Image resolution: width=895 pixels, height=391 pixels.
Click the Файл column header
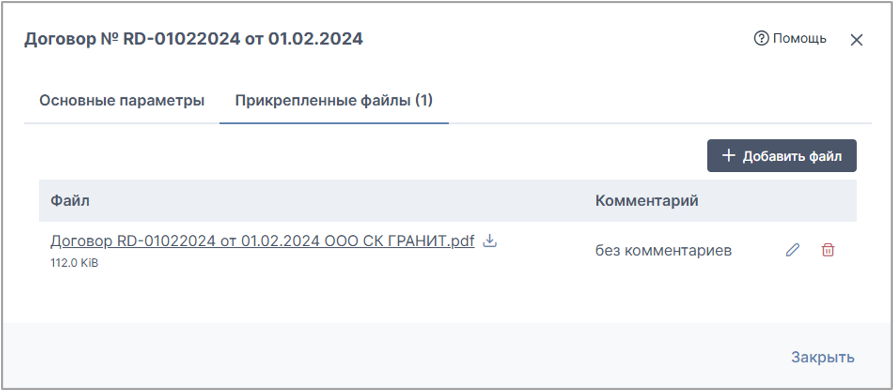[70, 200]
